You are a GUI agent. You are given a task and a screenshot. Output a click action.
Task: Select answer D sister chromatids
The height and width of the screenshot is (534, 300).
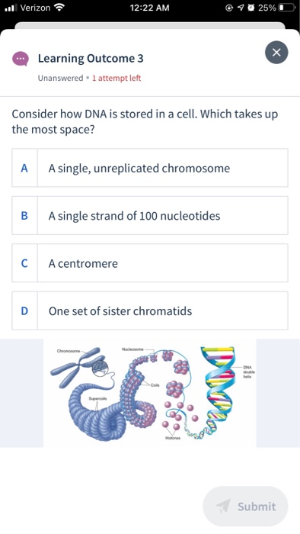[x=150, y=310]
